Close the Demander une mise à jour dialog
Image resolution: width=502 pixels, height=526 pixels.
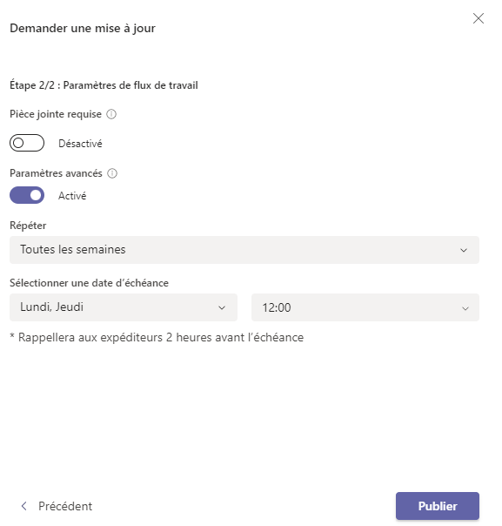click(x=479, y=18)
